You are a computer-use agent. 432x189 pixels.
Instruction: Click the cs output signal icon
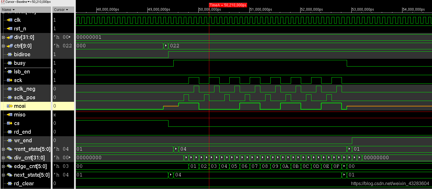[x=10, y=123]
